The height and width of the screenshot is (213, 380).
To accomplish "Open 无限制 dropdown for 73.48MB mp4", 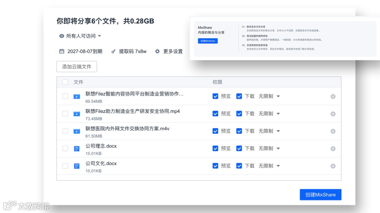I will pyautogui.click(x=269, y=114).
